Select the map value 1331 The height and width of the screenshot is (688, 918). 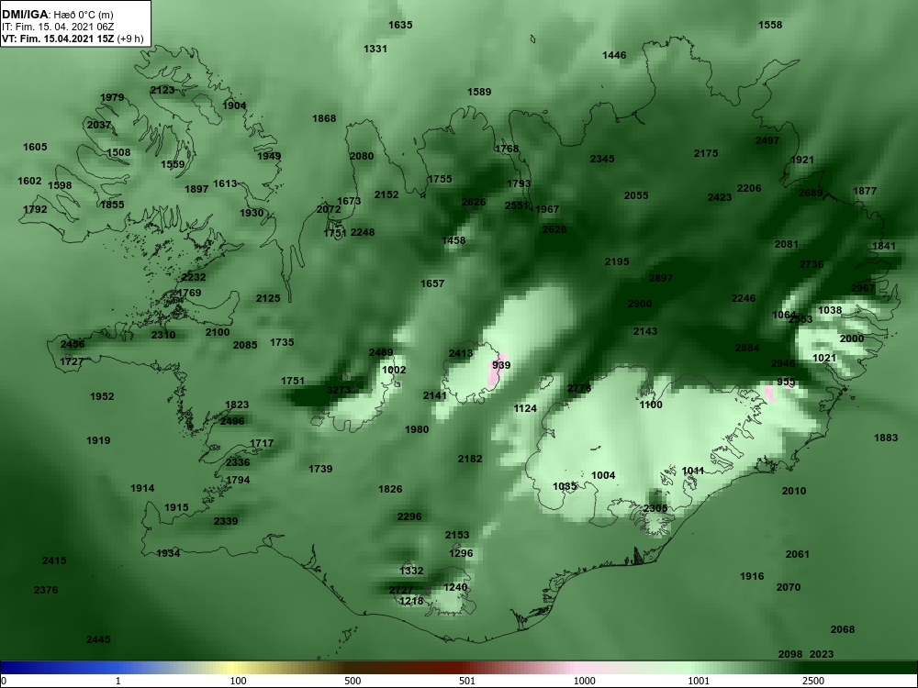(x=375, y=49)
